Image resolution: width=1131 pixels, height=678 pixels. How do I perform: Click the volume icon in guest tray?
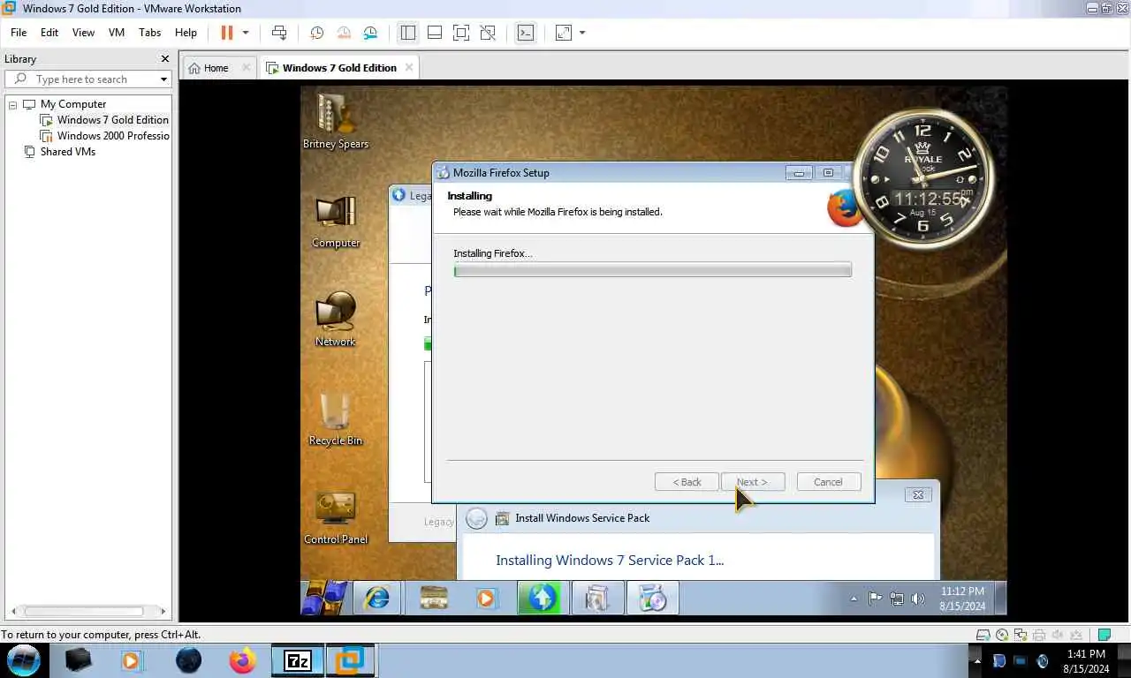tap(917, 599)
